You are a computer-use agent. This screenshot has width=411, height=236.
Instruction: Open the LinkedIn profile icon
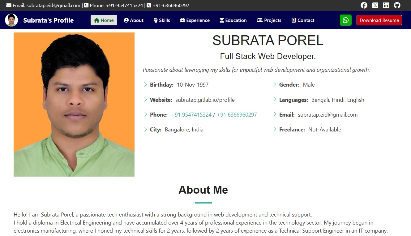[386, 5]
